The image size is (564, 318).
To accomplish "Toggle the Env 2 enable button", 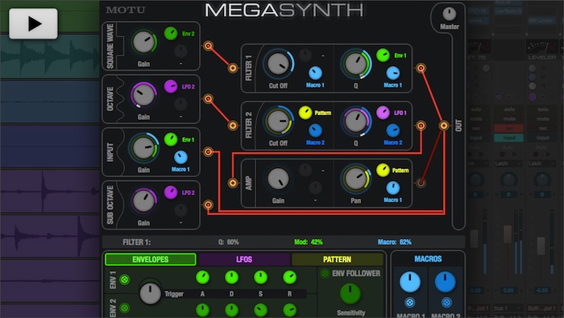I will pyautogui.click(x=124, y=308).
